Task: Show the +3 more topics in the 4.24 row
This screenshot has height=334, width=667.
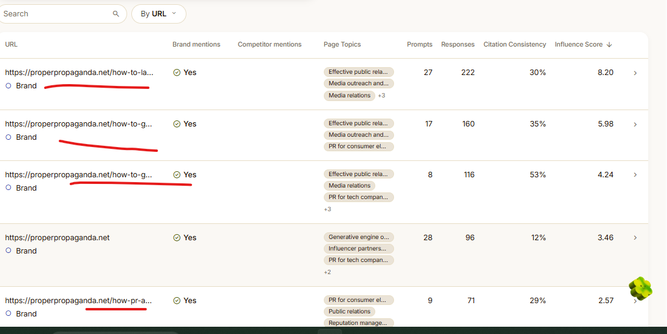Action: coord(327,209)
